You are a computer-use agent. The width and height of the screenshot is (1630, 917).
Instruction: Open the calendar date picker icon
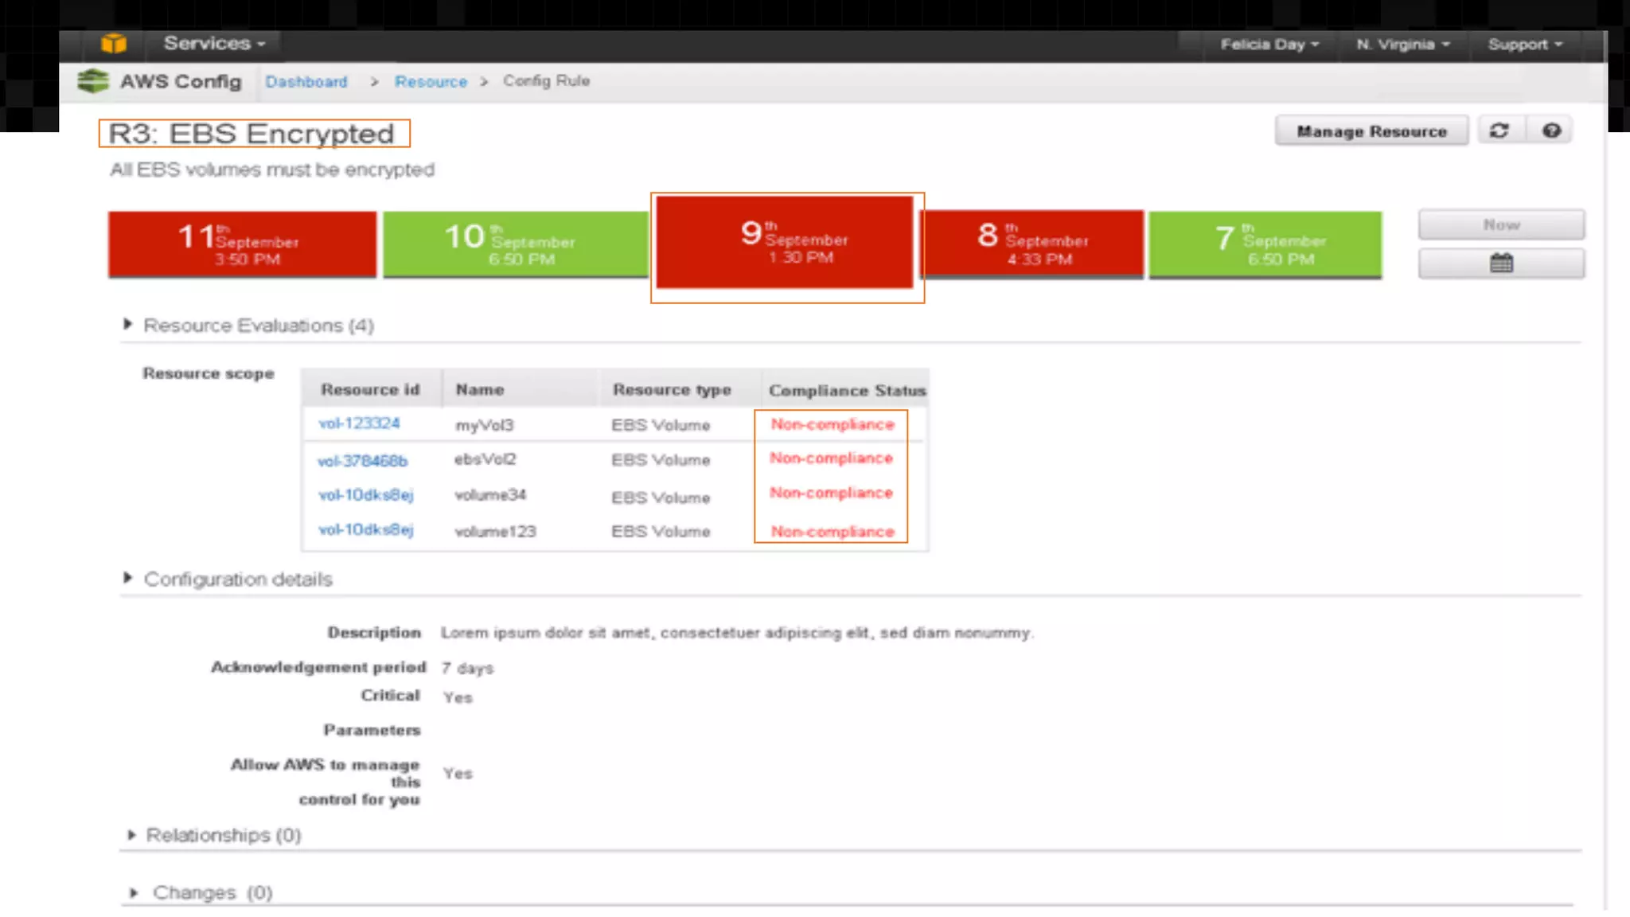pyautogui.click(x=1501, y=263)
